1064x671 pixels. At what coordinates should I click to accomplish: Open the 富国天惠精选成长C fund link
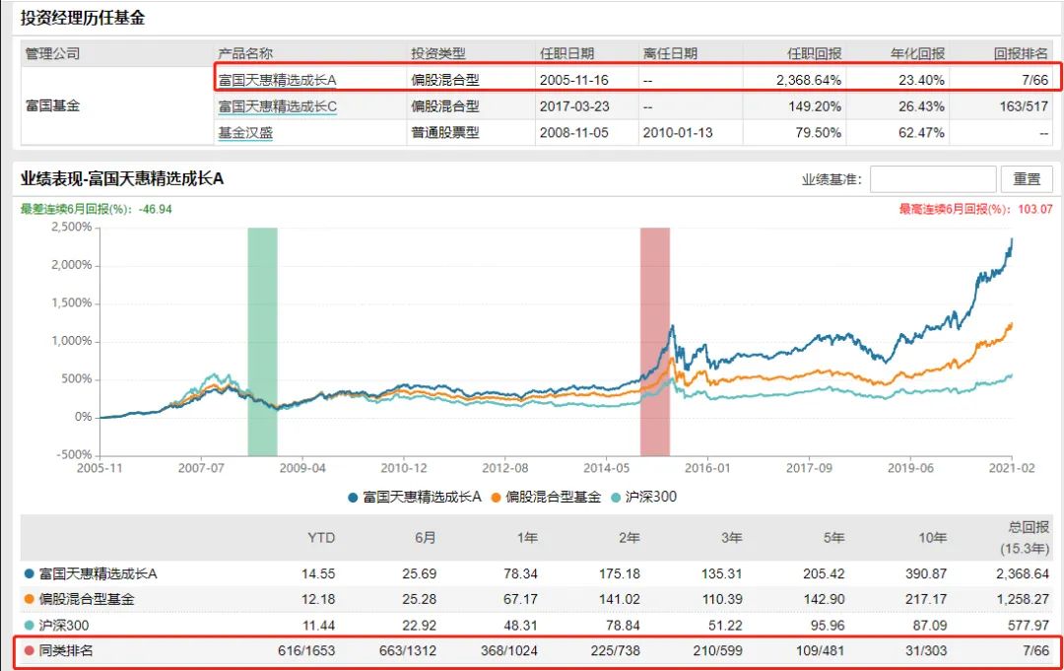click(277, 106)
